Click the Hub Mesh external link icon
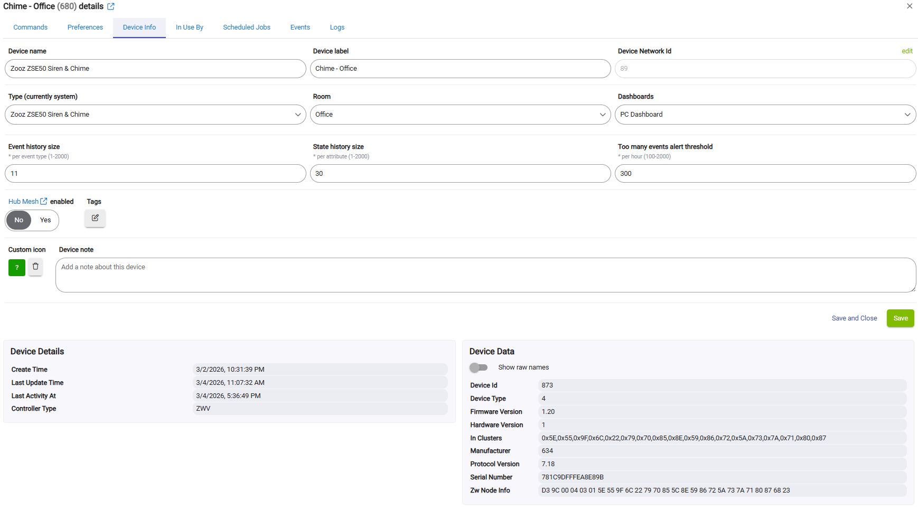 coord(44,201)
